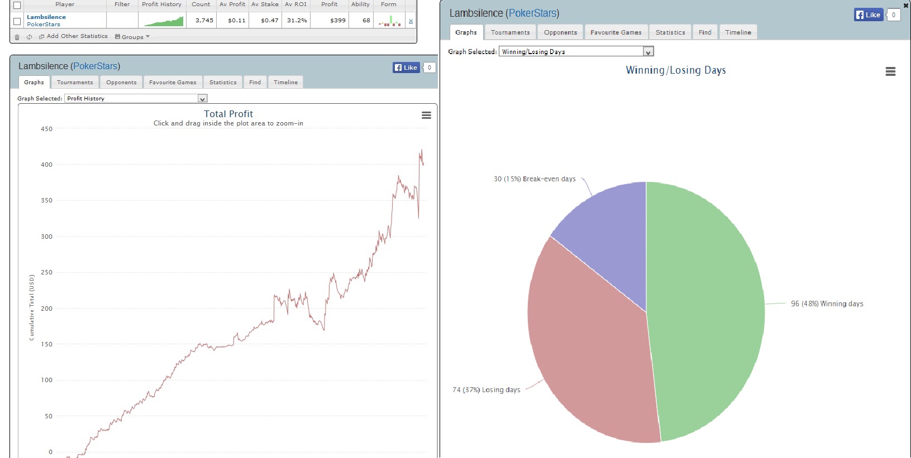Open the Graph Selected dropdown showing Profit History
This screenshot has height=458, width=911.
point(136,98)
